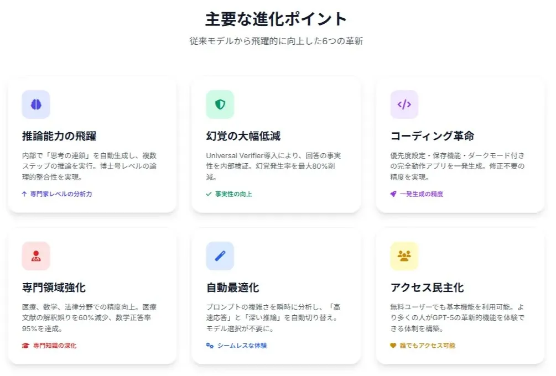The width and height of the screenshot is (556, 376).
Task: Click the checkmark beside 事実性の向上
Action: click(x=209, y=194)
